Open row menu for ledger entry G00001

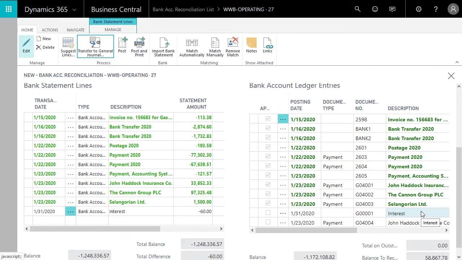pyautogui.click(x=283, y=213)
